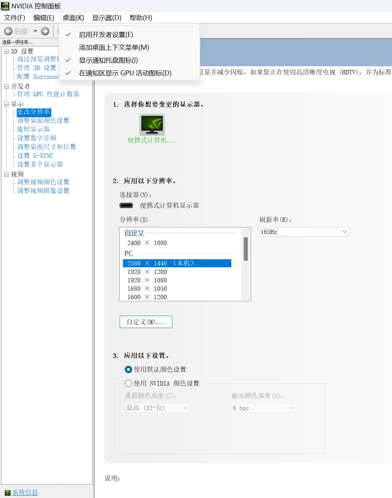This screenshot has width=392, height=498.
Task: Open 管理 3D 设置
Action: coord(37,68)
